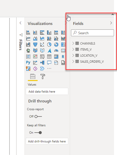Insert a 100% stacked bar chart
This screenshot has width=117, height=155.
(x=56, y=32)
